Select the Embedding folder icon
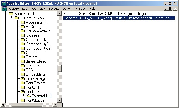The width and height of the screenshot is (179, 108). (23, 74)
